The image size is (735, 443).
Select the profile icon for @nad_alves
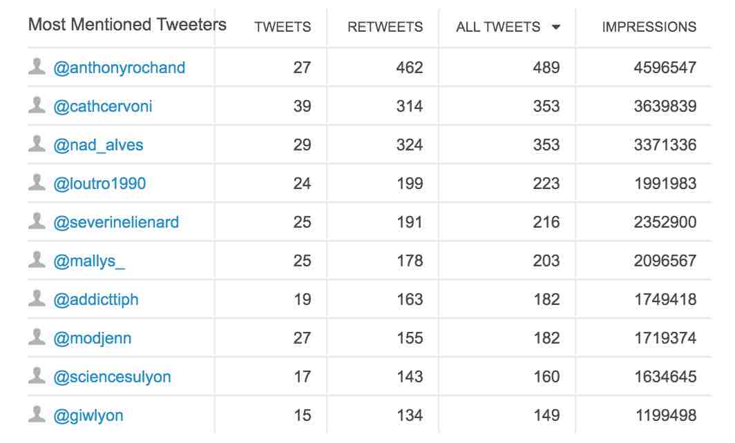pyautogui.click(x=37, y=144)
